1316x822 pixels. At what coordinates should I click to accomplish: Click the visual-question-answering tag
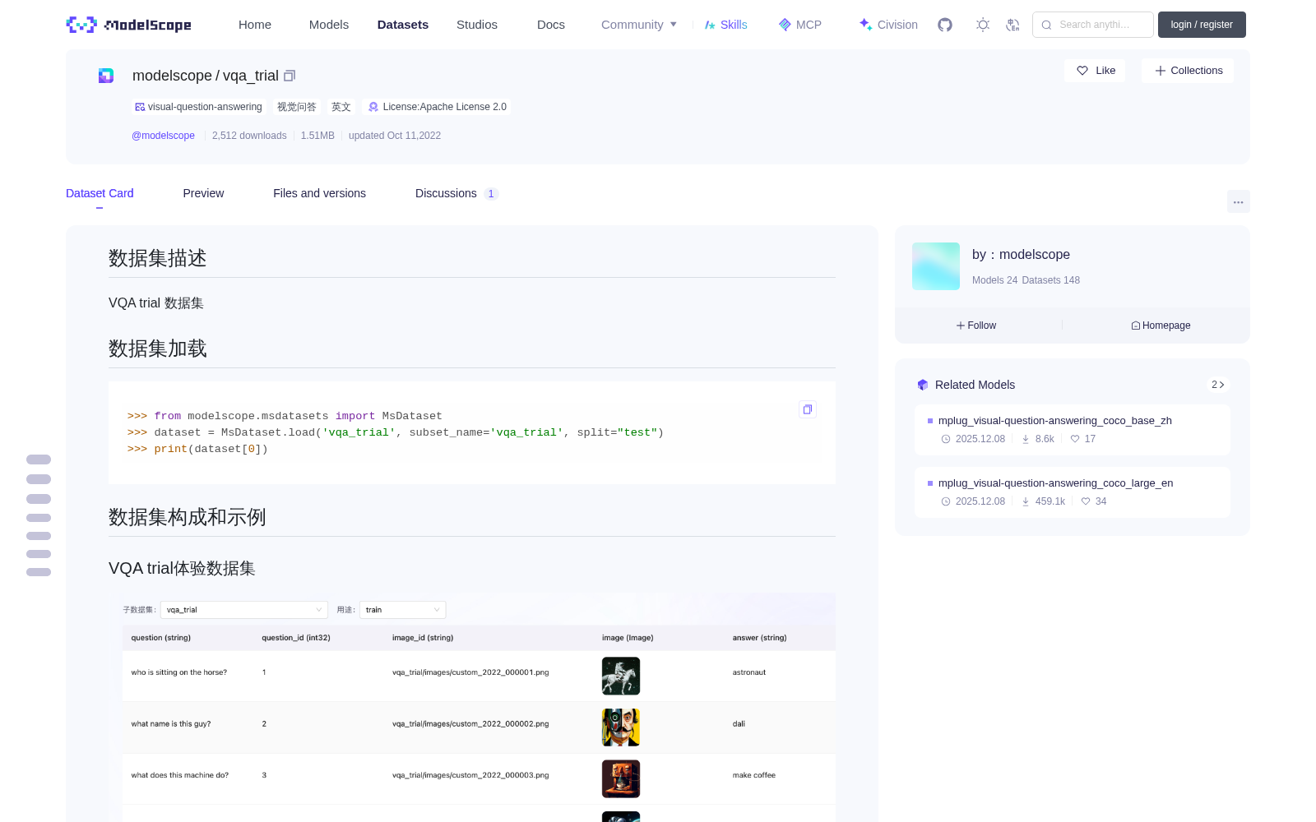click(199, 107)
